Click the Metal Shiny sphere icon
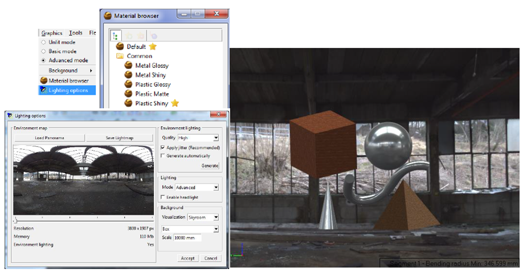Screen dimensions: 525x271 [x=128, y=75]
